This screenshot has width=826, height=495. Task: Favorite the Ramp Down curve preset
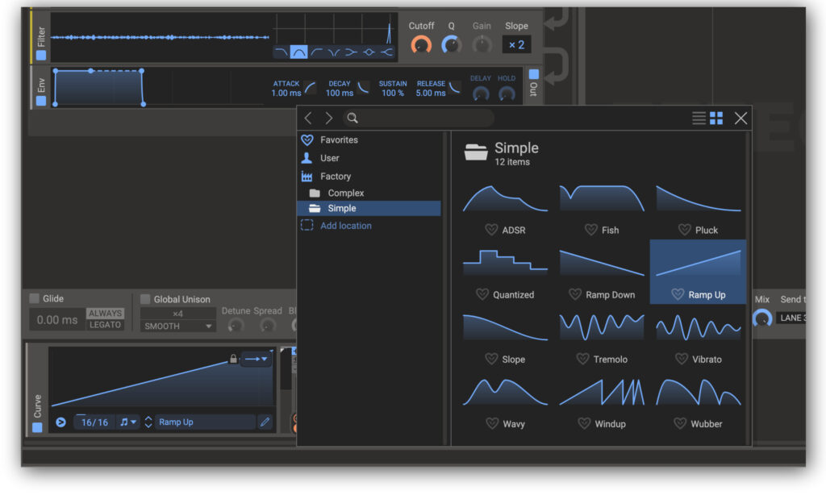pyautogui.click(x=574, y=294)
